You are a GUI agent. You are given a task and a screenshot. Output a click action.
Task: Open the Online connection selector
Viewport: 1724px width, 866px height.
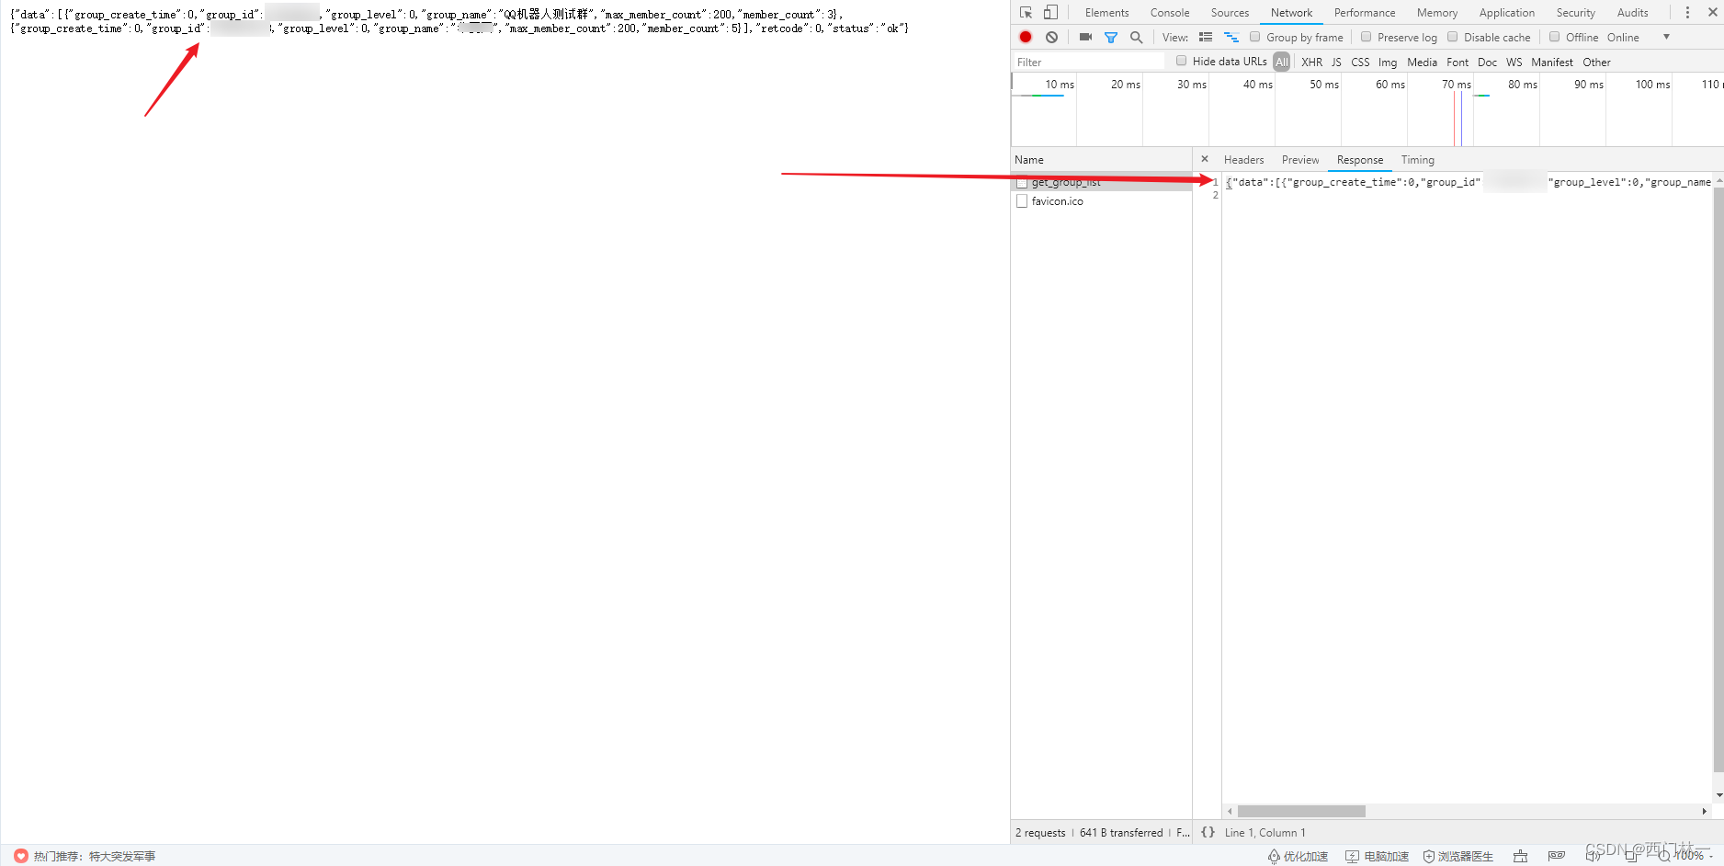(1623, 37)
